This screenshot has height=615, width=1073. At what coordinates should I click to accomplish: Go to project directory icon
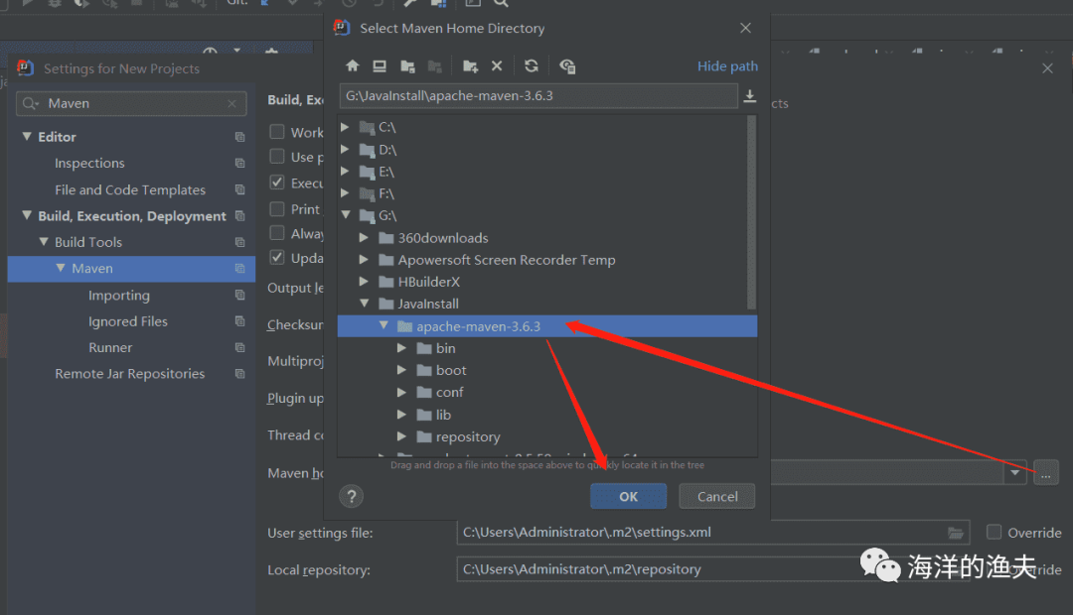point(408,65)
